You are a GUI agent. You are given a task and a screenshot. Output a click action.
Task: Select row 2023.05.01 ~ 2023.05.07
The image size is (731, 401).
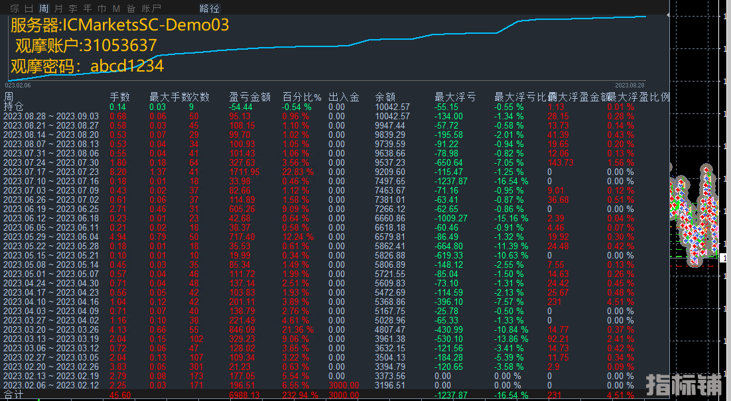coord(51,274)
